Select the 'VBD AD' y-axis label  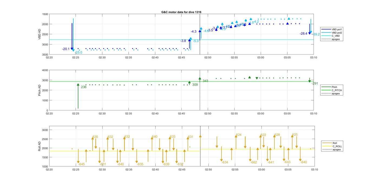[x=40, y=34]
